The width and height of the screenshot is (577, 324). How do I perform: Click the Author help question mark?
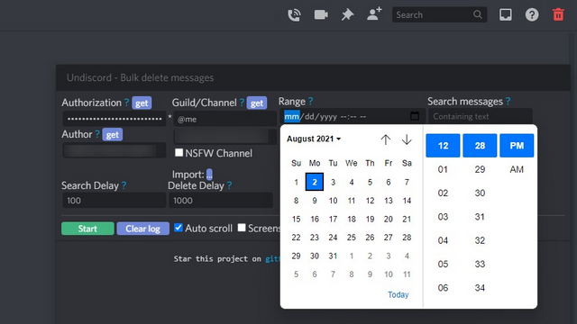[x=97, y=134]
